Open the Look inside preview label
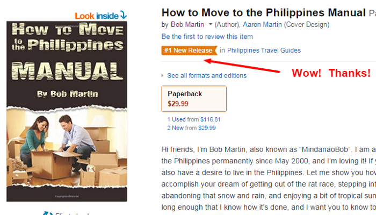Screen dimensions: 376x215 [97, 16]
